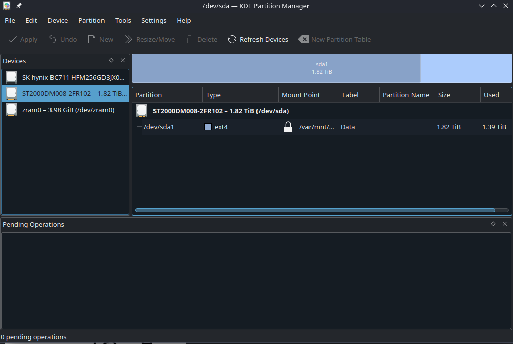
Task: Click the drive icon in the partition table header row
Action: [x=142, y=111]
